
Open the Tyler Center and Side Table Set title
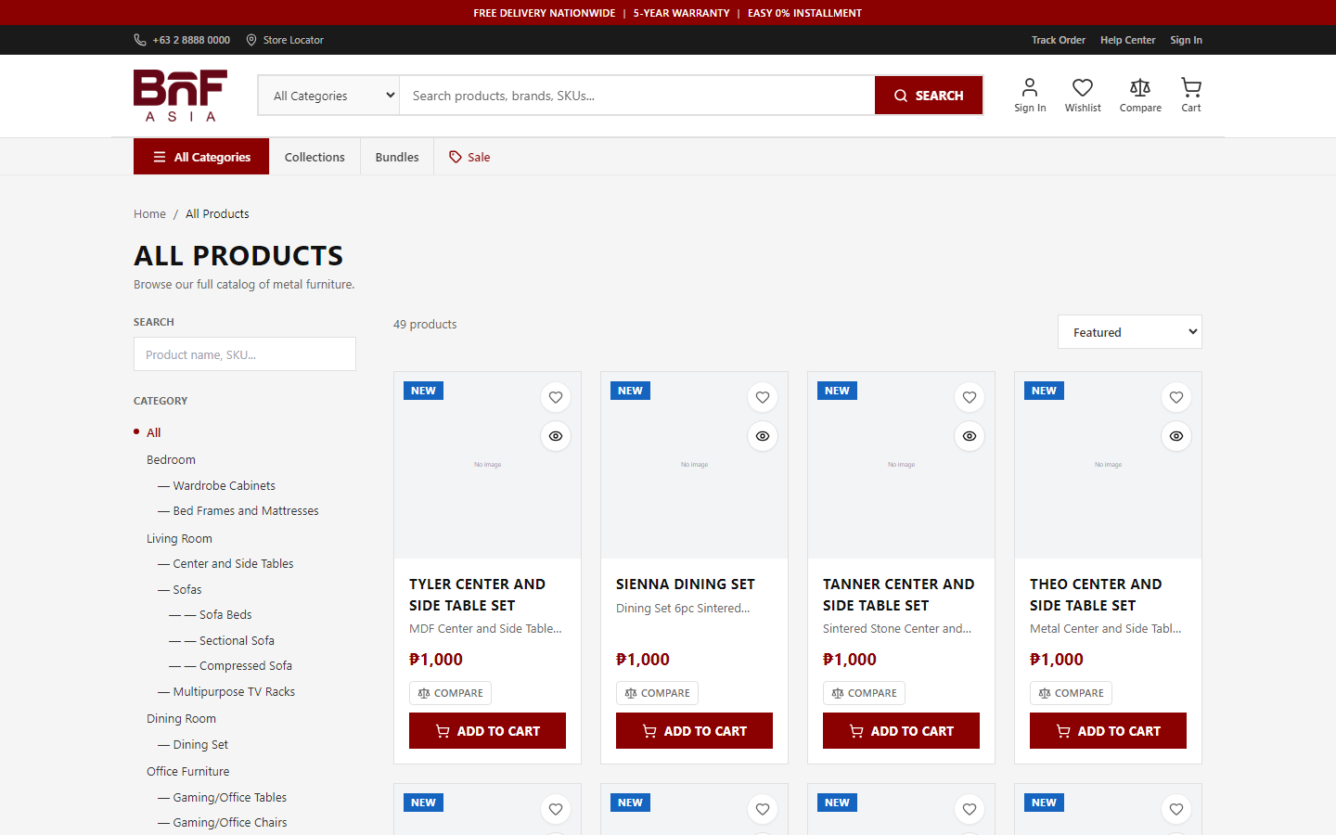477,595
